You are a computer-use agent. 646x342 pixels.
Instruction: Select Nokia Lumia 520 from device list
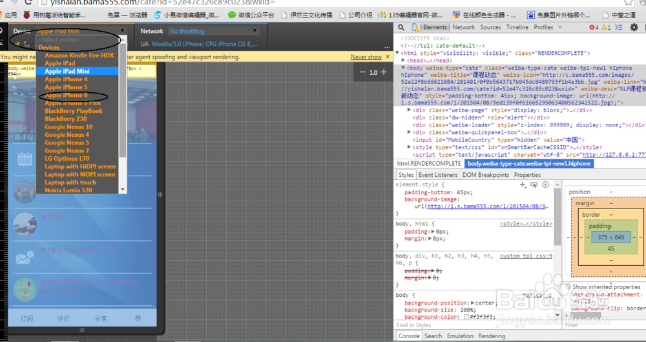click(x=68, y=190)
